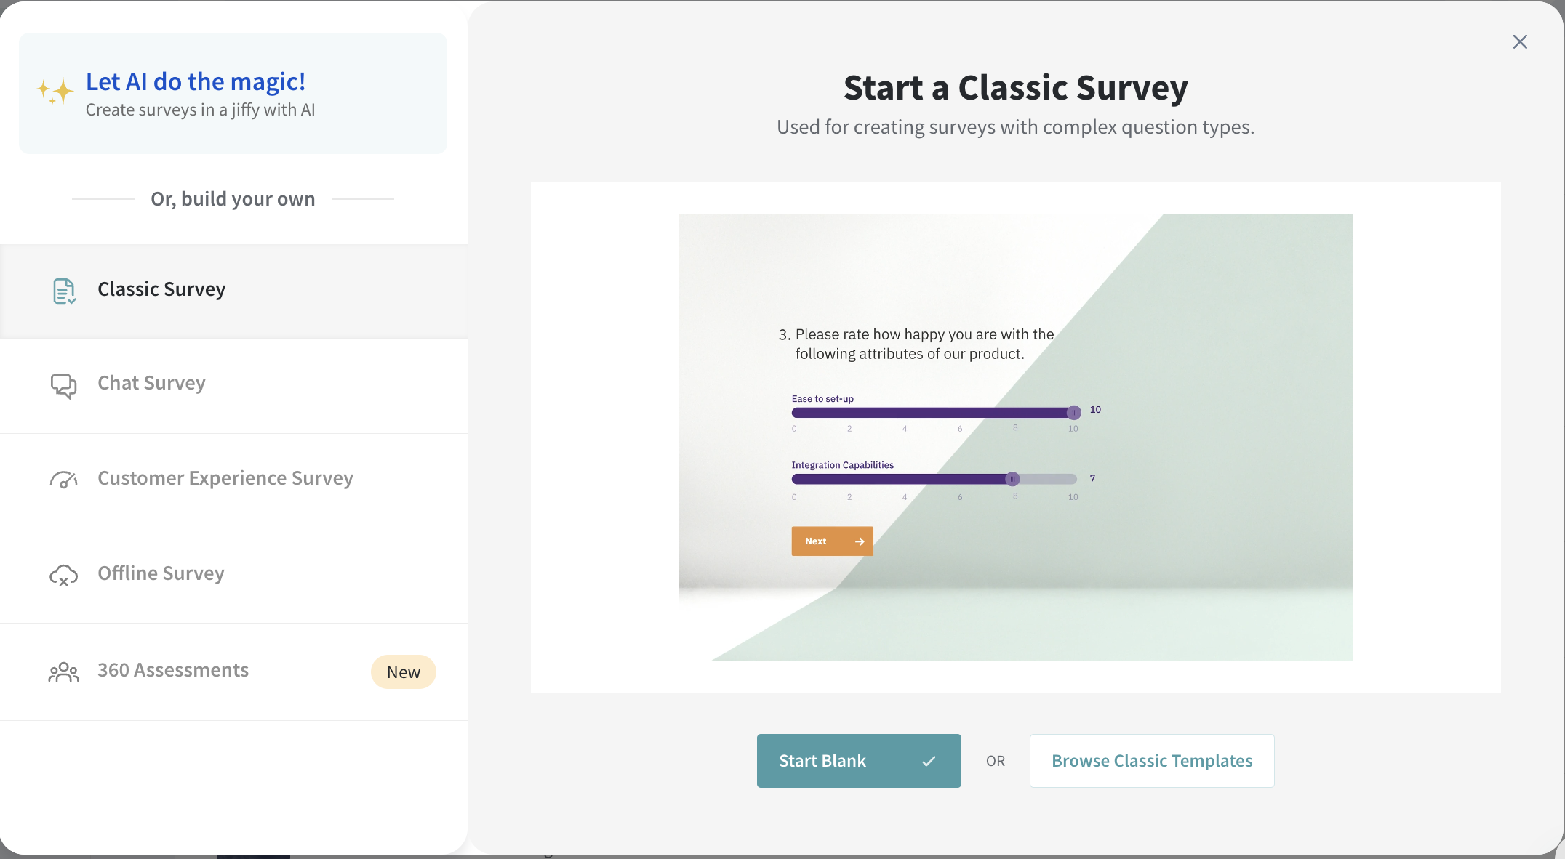Viewport: 1565px width, 859px height.
Task: Click the Integration Capabilities slider handle
Action: click(1013, 479)
